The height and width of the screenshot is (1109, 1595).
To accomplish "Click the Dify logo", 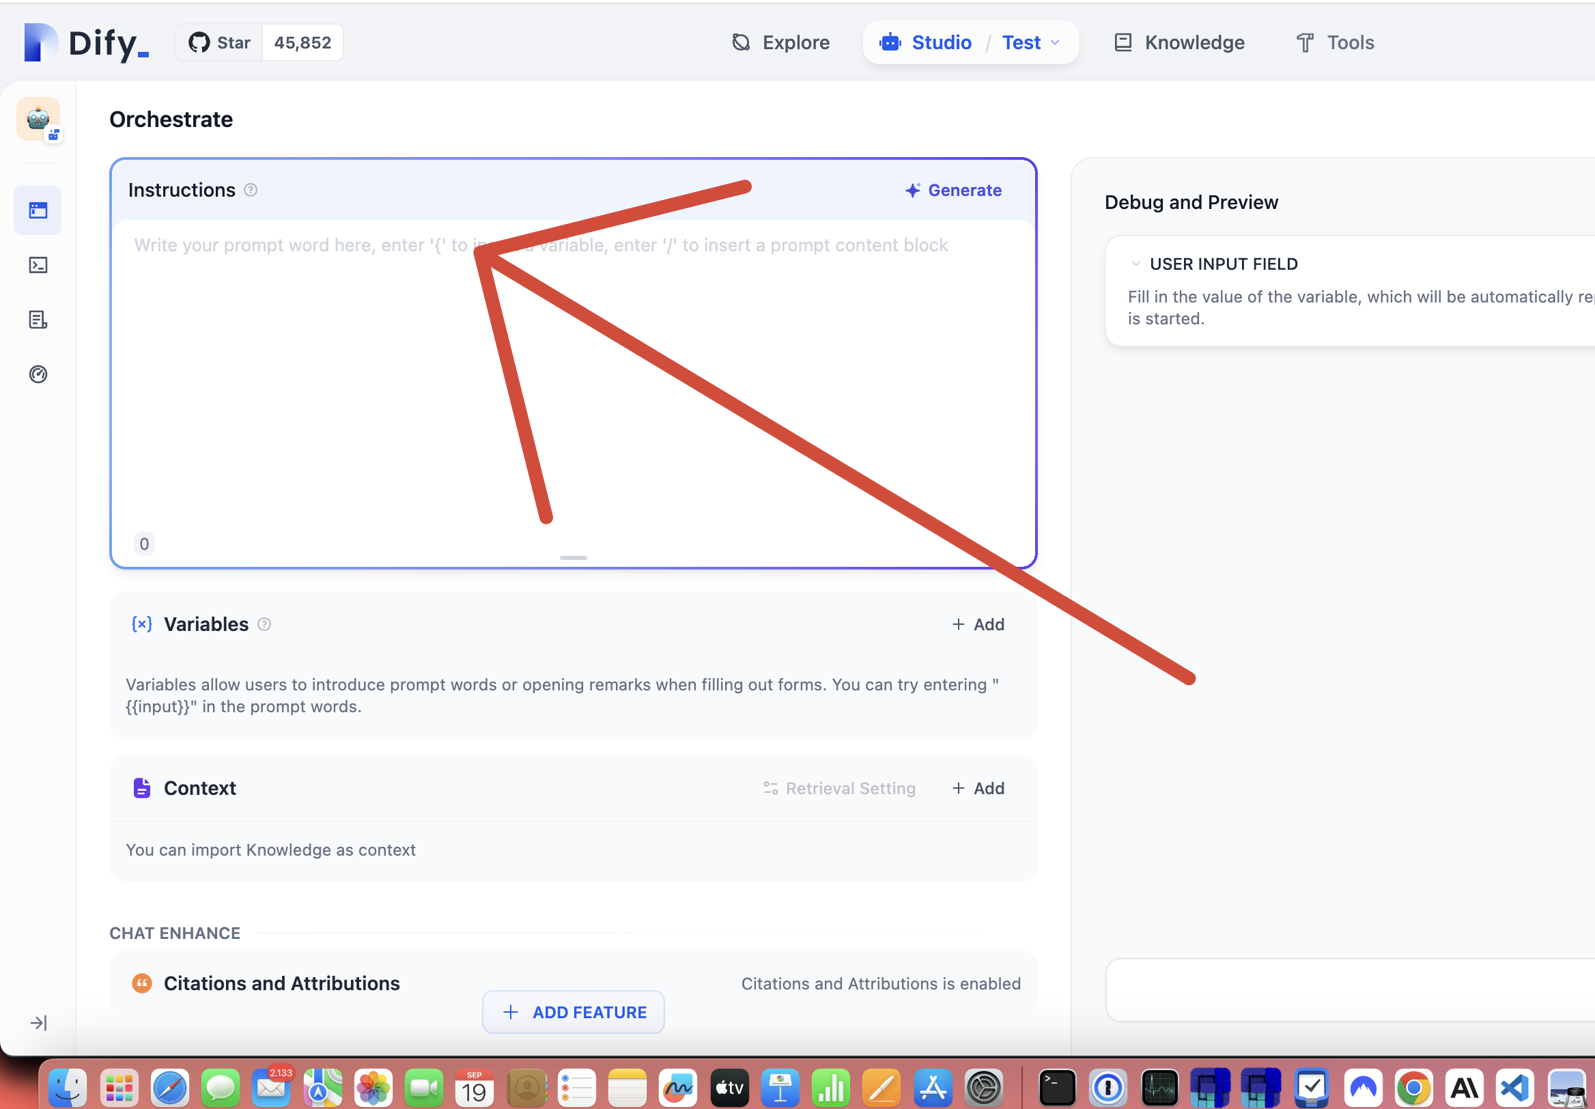I will point(87,43).
